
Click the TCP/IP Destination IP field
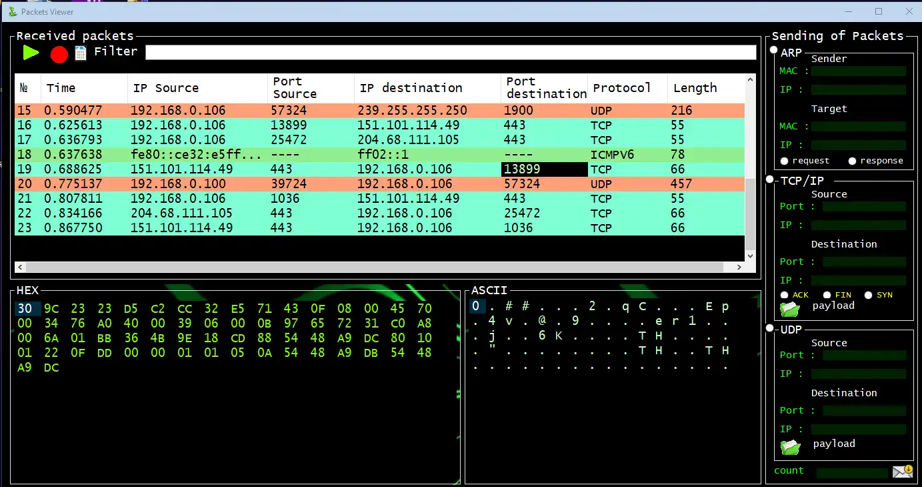pos(859,281)
